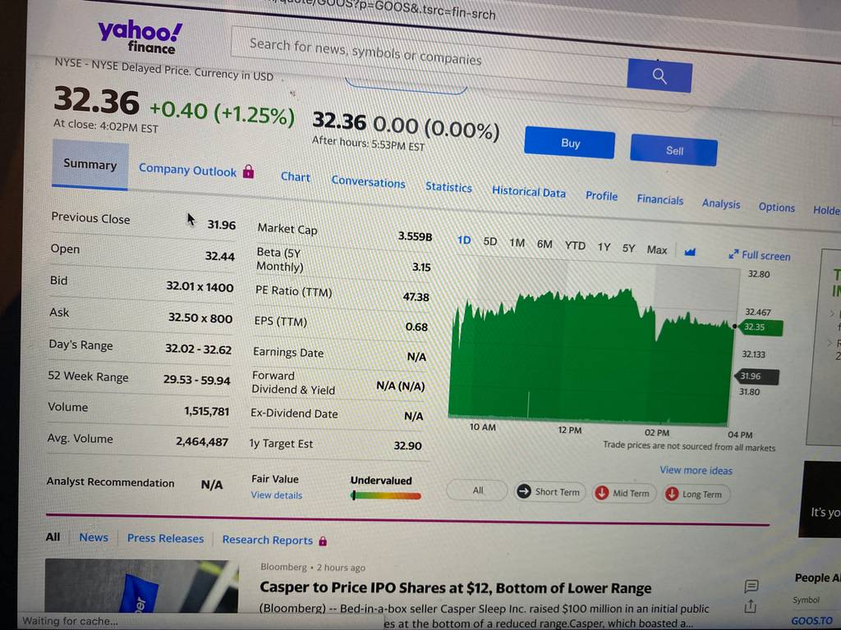The height and width of the screenshot is (630, 841).
Task: Select the 1Y chart range
Action: pyautogui.click(x=604, y=247)
